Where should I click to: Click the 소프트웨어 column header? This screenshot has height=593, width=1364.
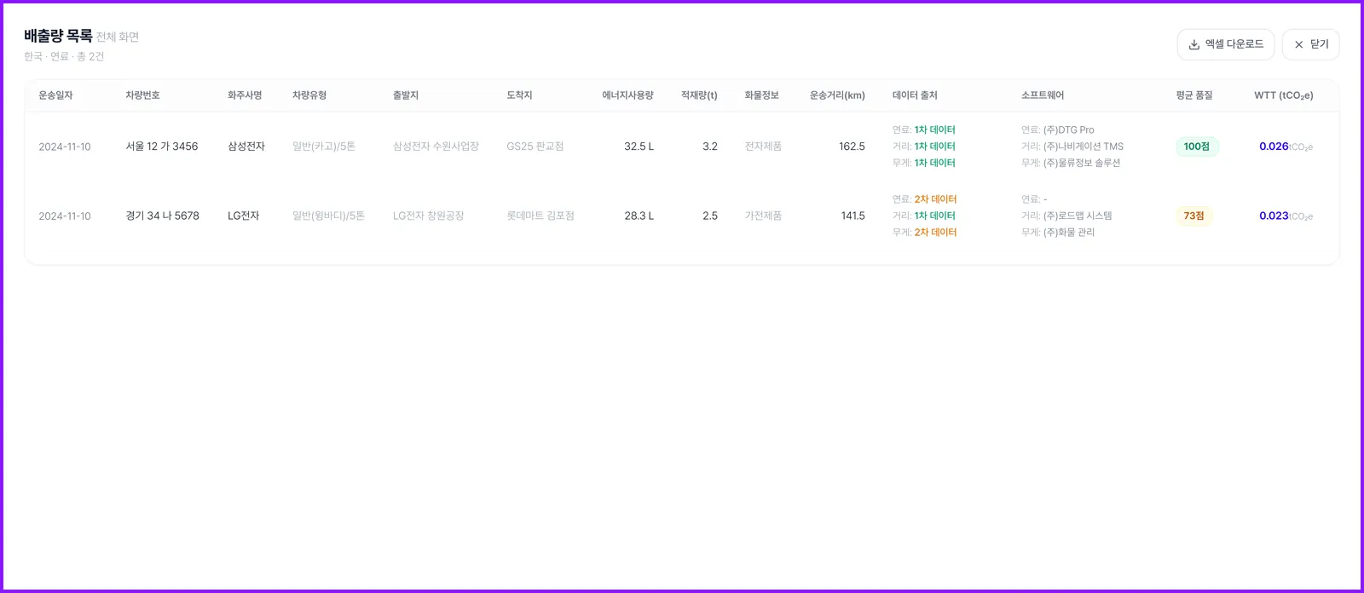click(1043, 95)
